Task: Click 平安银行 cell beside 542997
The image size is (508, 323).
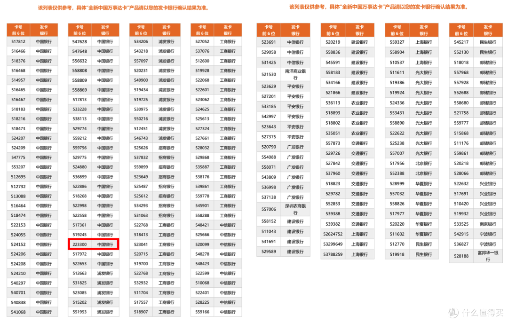Action: tap(295, 116)
